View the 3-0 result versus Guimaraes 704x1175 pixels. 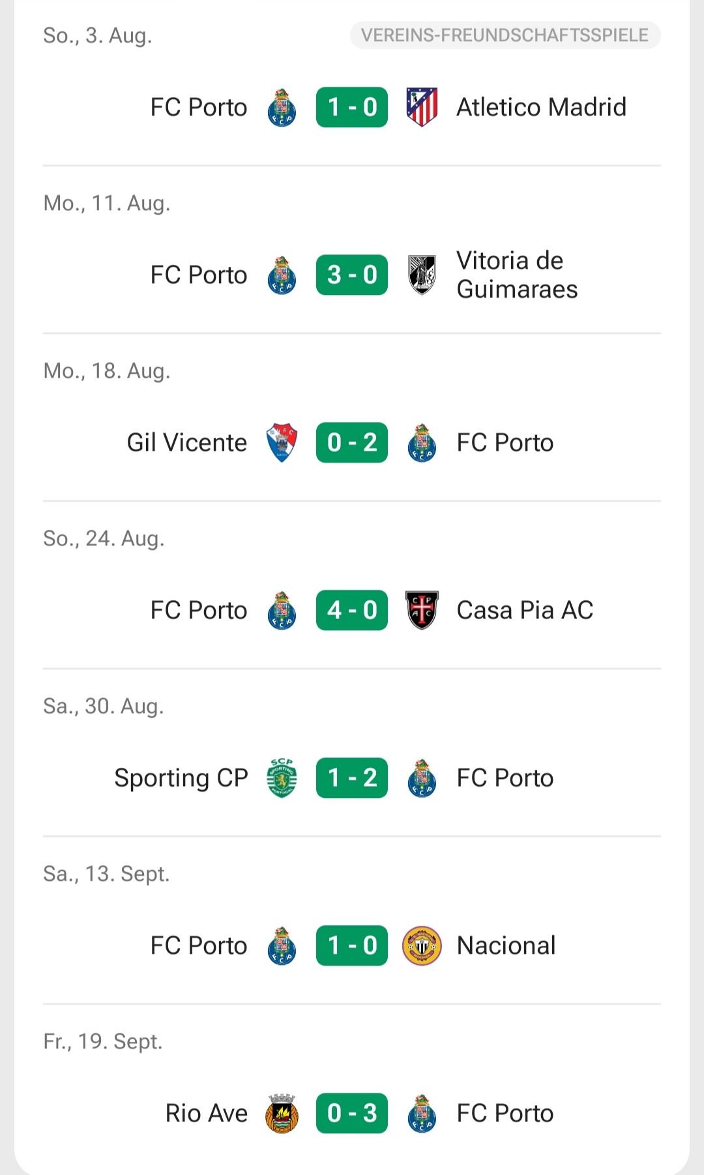tap(352, 275)
